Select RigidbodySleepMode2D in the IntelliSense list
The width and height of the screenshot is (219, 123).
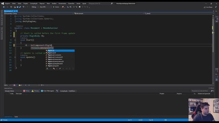pyautogui.click(x=60, y=64)
